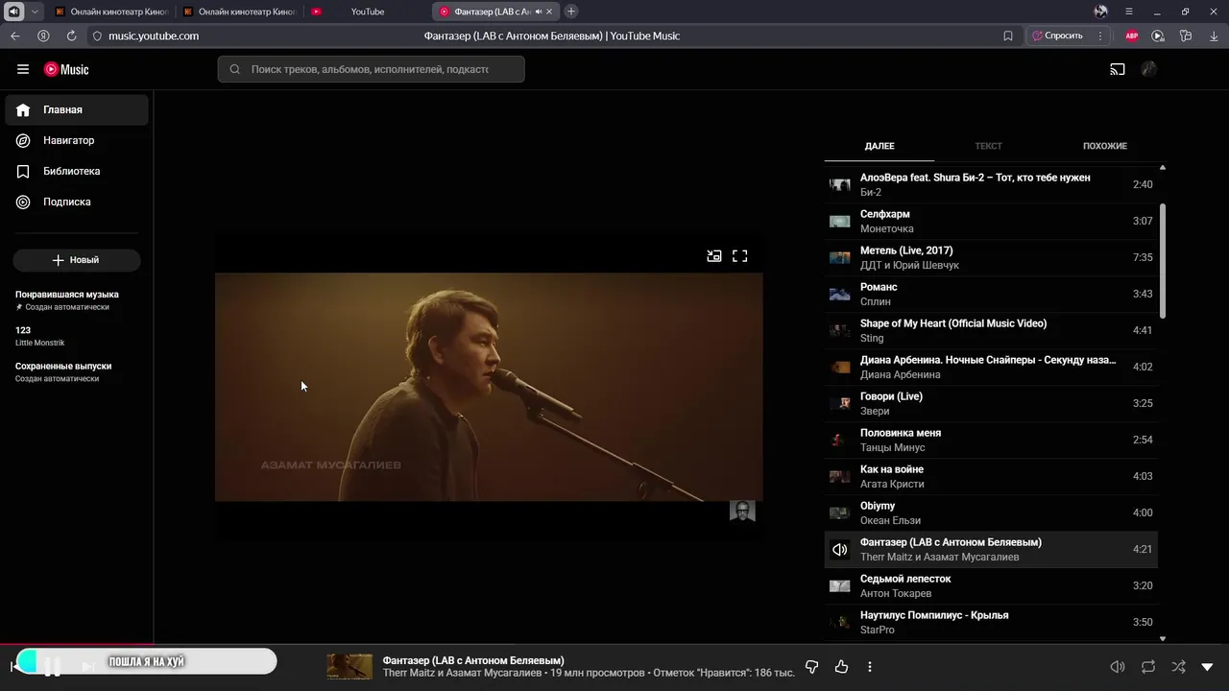1229x691 pixels.
Task: Open the browser extensions icon
Action: [1186, 36]
